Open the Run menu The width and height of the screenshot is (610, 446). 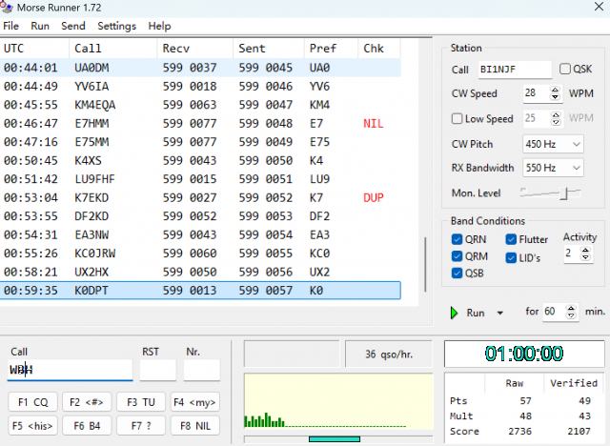click(40, 26)
